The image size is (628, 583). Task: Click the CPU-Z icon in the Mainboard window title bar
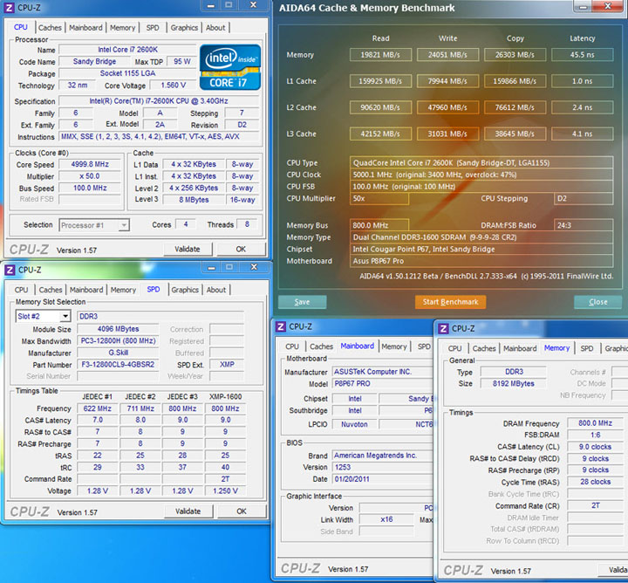(281, 326)
